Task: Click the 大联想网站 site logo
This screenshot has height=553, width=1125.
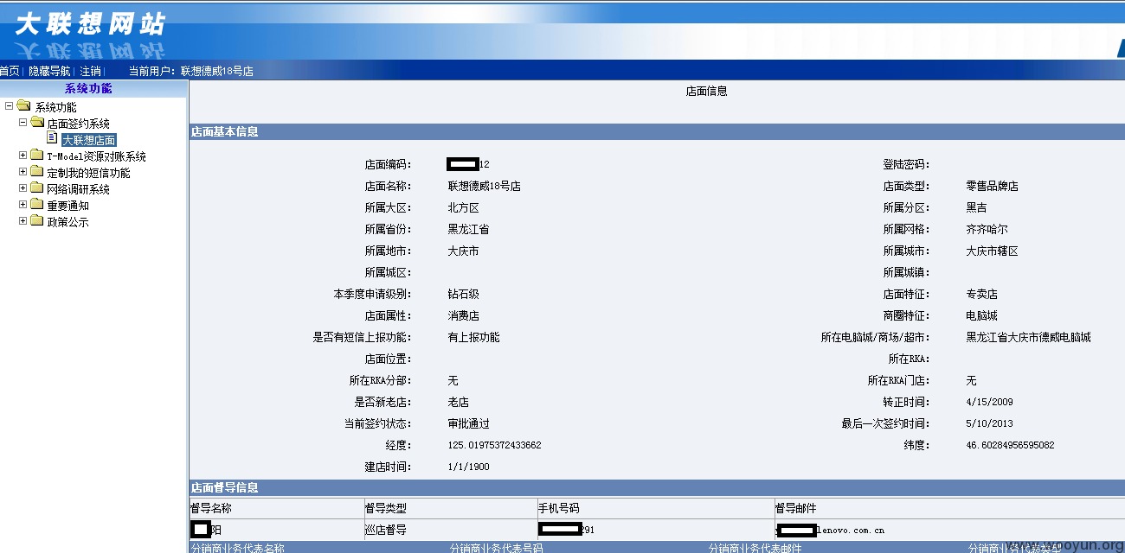Action: pos(89,23)
